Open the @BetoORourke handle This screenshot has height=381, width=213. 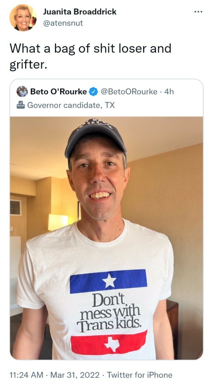[129, 92]
